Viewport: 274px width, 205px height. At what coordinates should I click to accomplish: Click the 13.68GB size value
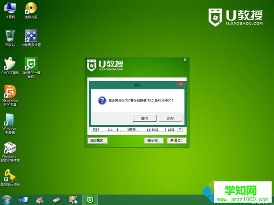(x=152, y=130)
